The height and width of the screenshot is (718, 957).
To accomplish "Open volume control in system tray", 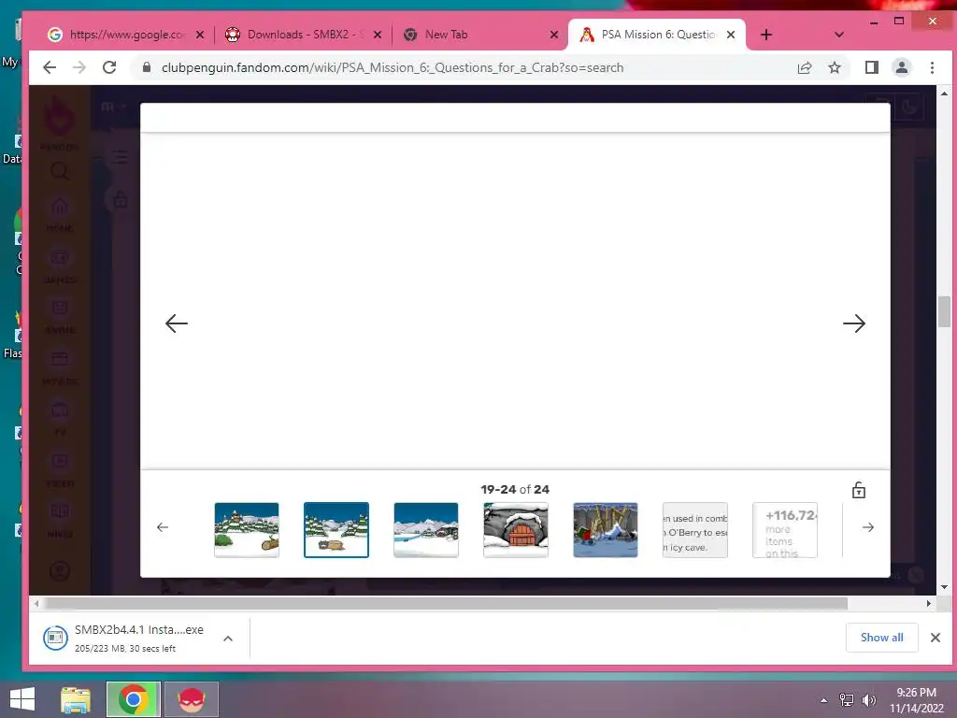I will point(868,700).
